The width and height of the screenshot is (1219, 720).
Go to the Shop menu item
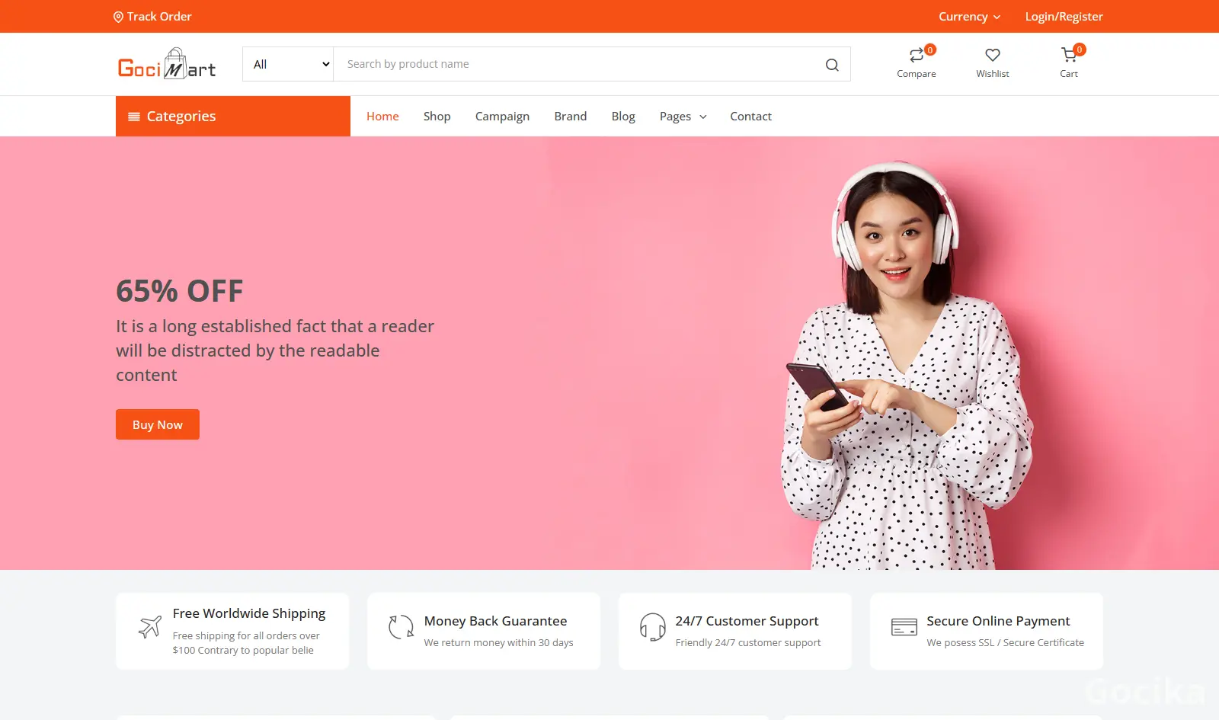437,117
